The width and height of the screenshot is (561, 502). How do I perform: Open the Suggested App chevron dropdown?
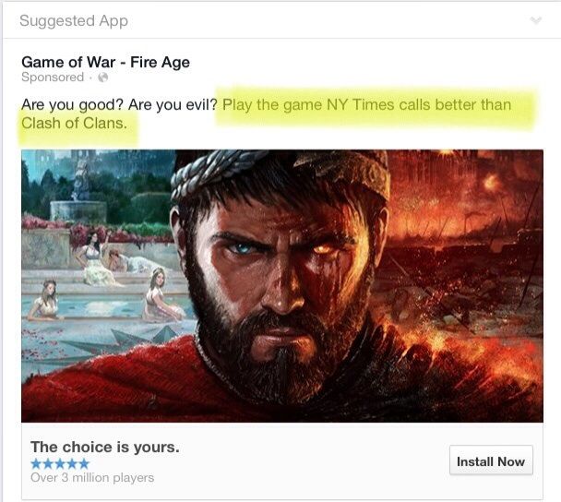(535, 20)
